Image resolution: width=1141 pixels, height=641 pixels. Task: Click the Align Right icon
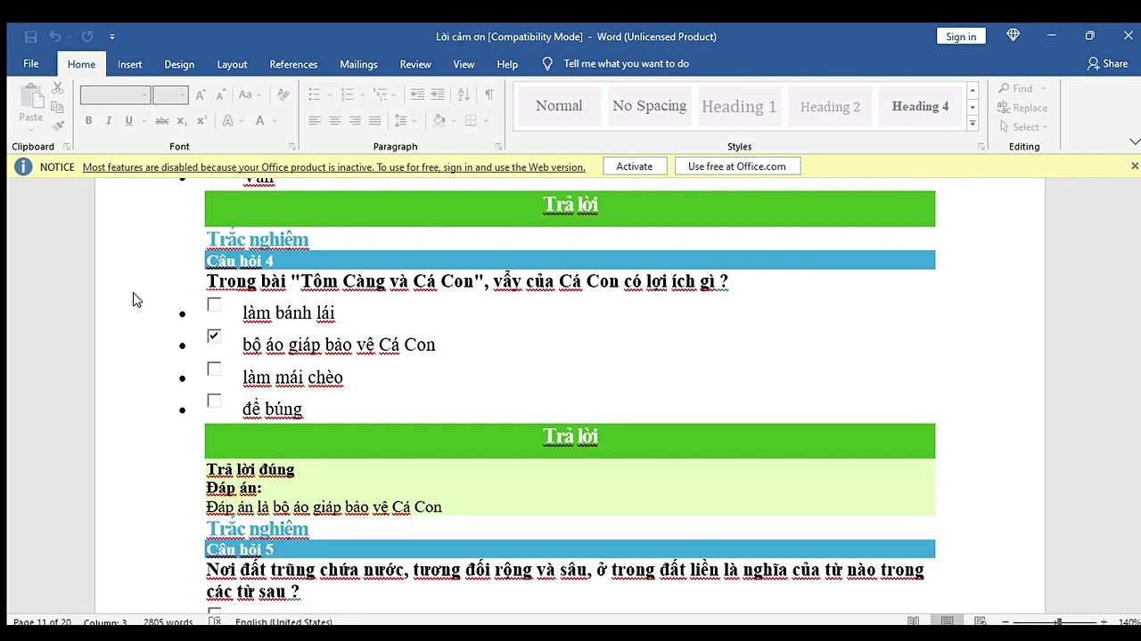(355, 121)
